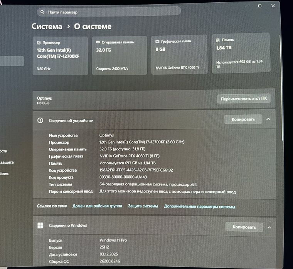Image resolution: width=293 pixels, height=269 pixels.
Task: Focus the "Найти параметр" search field
Action: click(x=109, y=12)
